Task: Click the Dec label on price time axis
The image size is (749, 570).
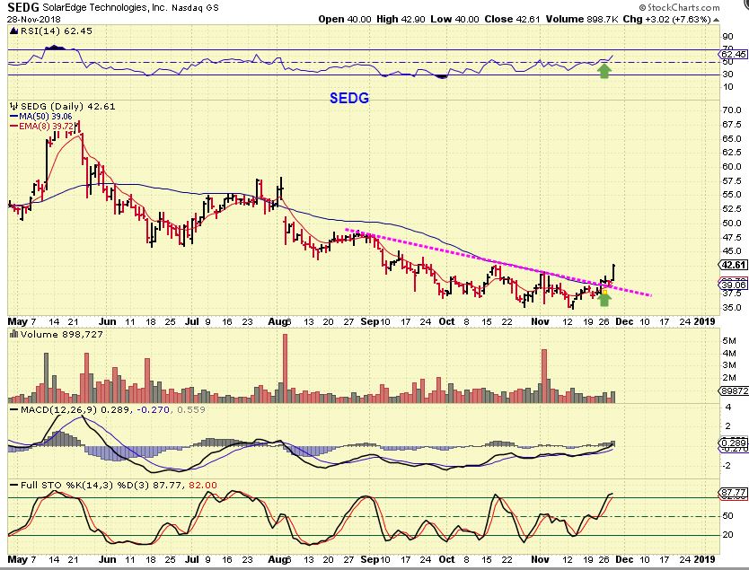Action: (x=624, y=321)
